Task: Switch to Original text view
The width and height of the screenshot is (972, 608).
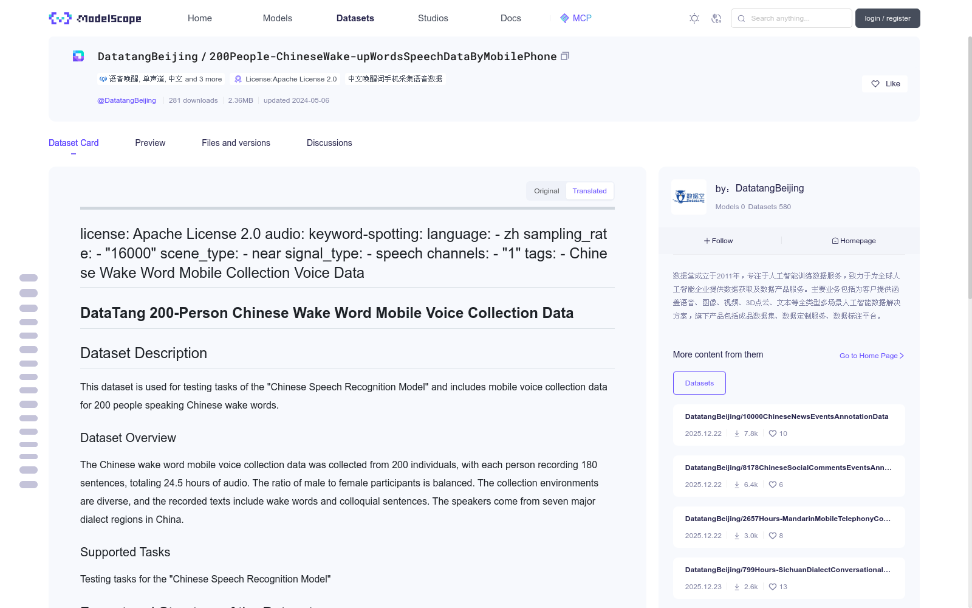Action: pos(546,191)
